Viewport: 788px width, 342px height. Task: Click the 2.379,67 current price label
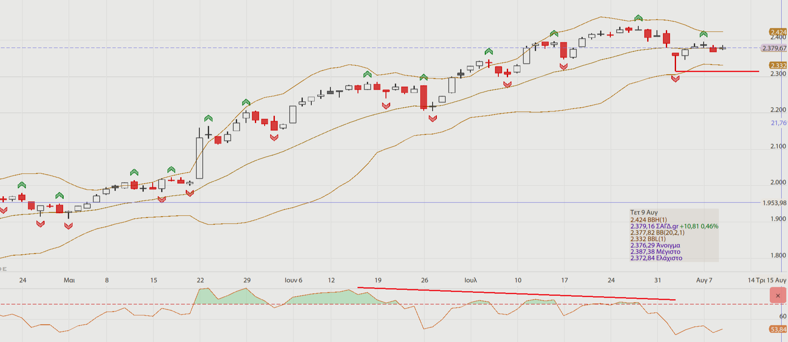click(x=774, y=48)
